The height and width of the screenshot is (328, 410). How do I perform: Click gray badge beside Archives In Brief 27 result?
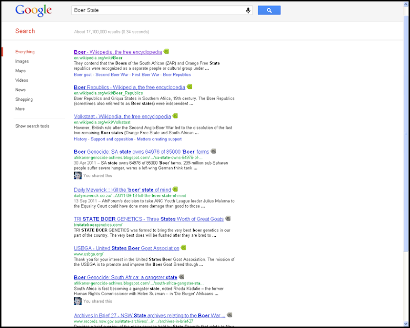[230, 315]
